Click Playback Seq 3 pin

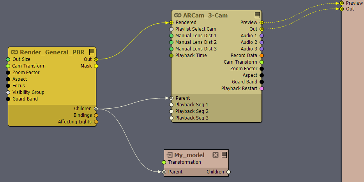[x=171, y=118]
